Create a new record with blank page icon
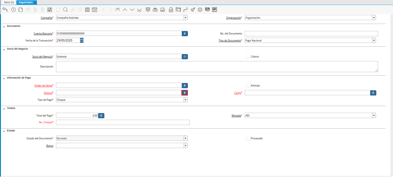Viewport: 393px width, 177px height. tap(21, 10)
